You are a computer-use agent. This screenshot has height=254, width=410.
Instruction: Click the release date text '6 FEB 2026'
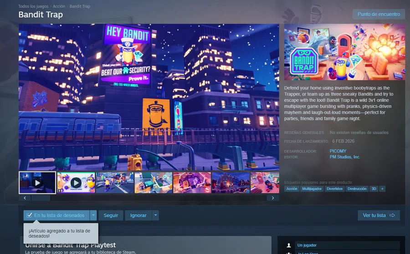(343, 141)
